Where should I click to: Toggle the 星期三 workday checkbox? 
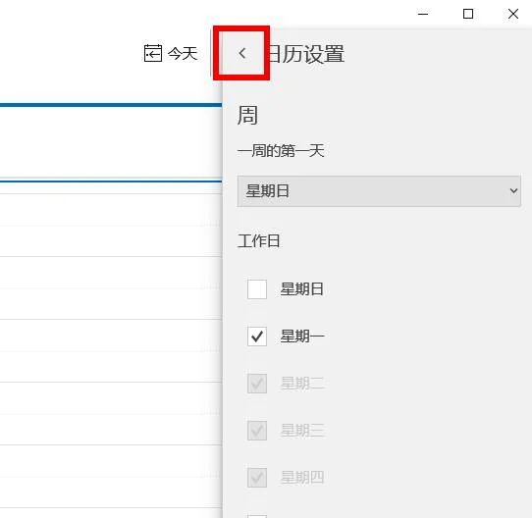tap(257, 431)
